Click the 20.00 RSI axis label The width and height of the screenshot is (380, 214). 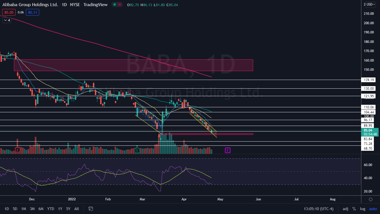click(x=368, y=191)
